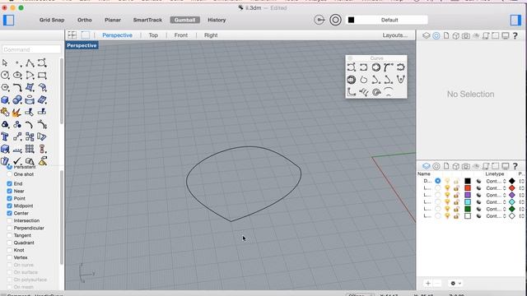
Task: Select the Helix tool in Curve palette
Action: point(364,92)
